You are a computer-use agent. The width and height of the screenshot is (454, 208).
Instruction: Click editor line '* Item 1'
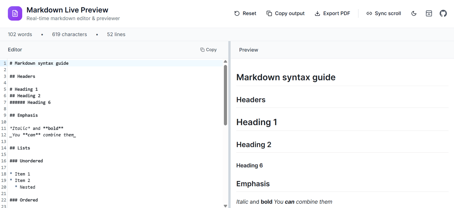20,174
